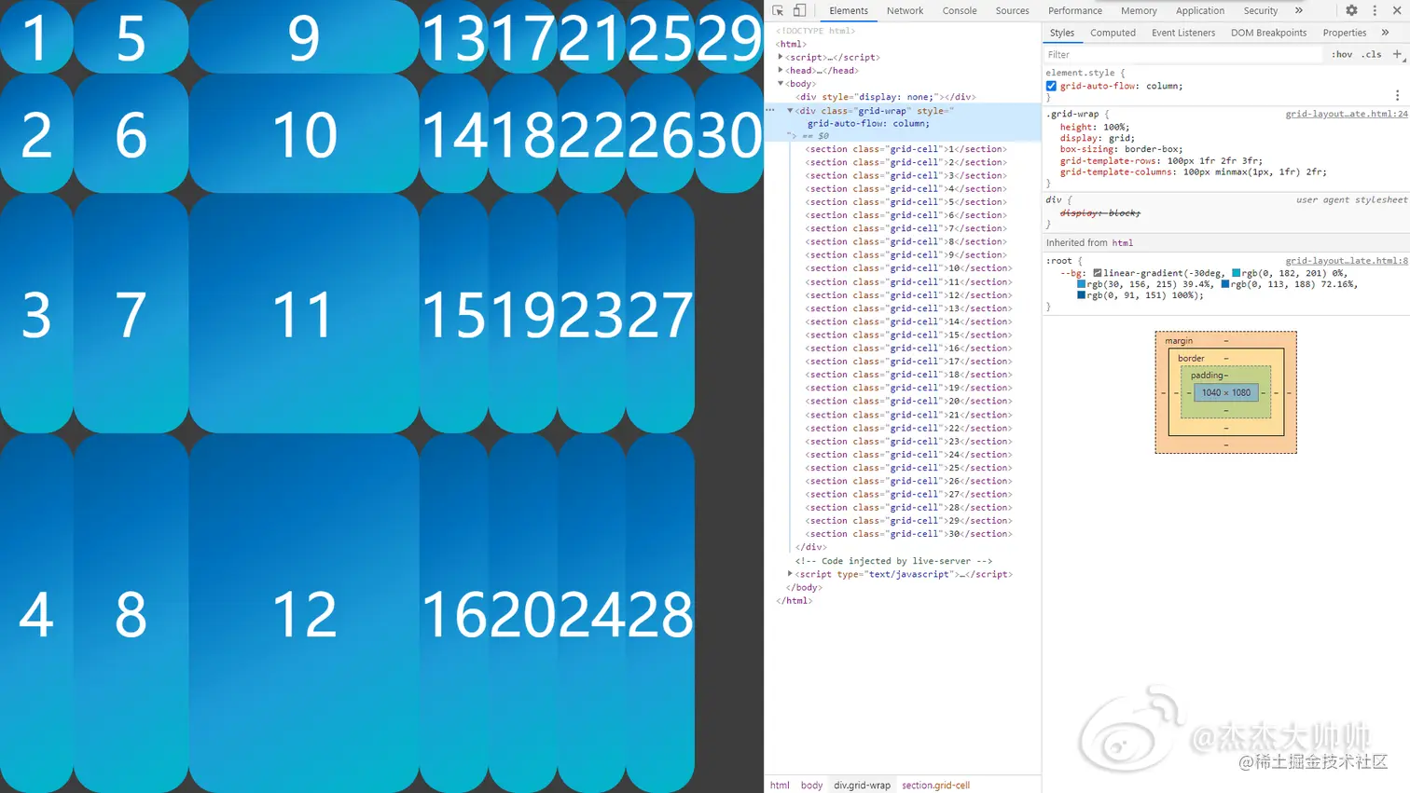Screen dimensions: 1410x793
Task: Open color picker for rgb(0, 113, 188)
Action: pyautogui.click(x=1225, y=284)
